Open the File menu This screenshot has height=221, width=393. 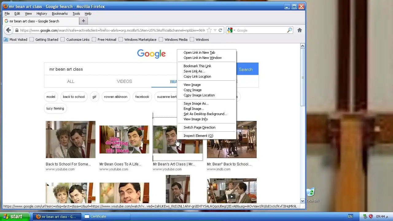7,14
